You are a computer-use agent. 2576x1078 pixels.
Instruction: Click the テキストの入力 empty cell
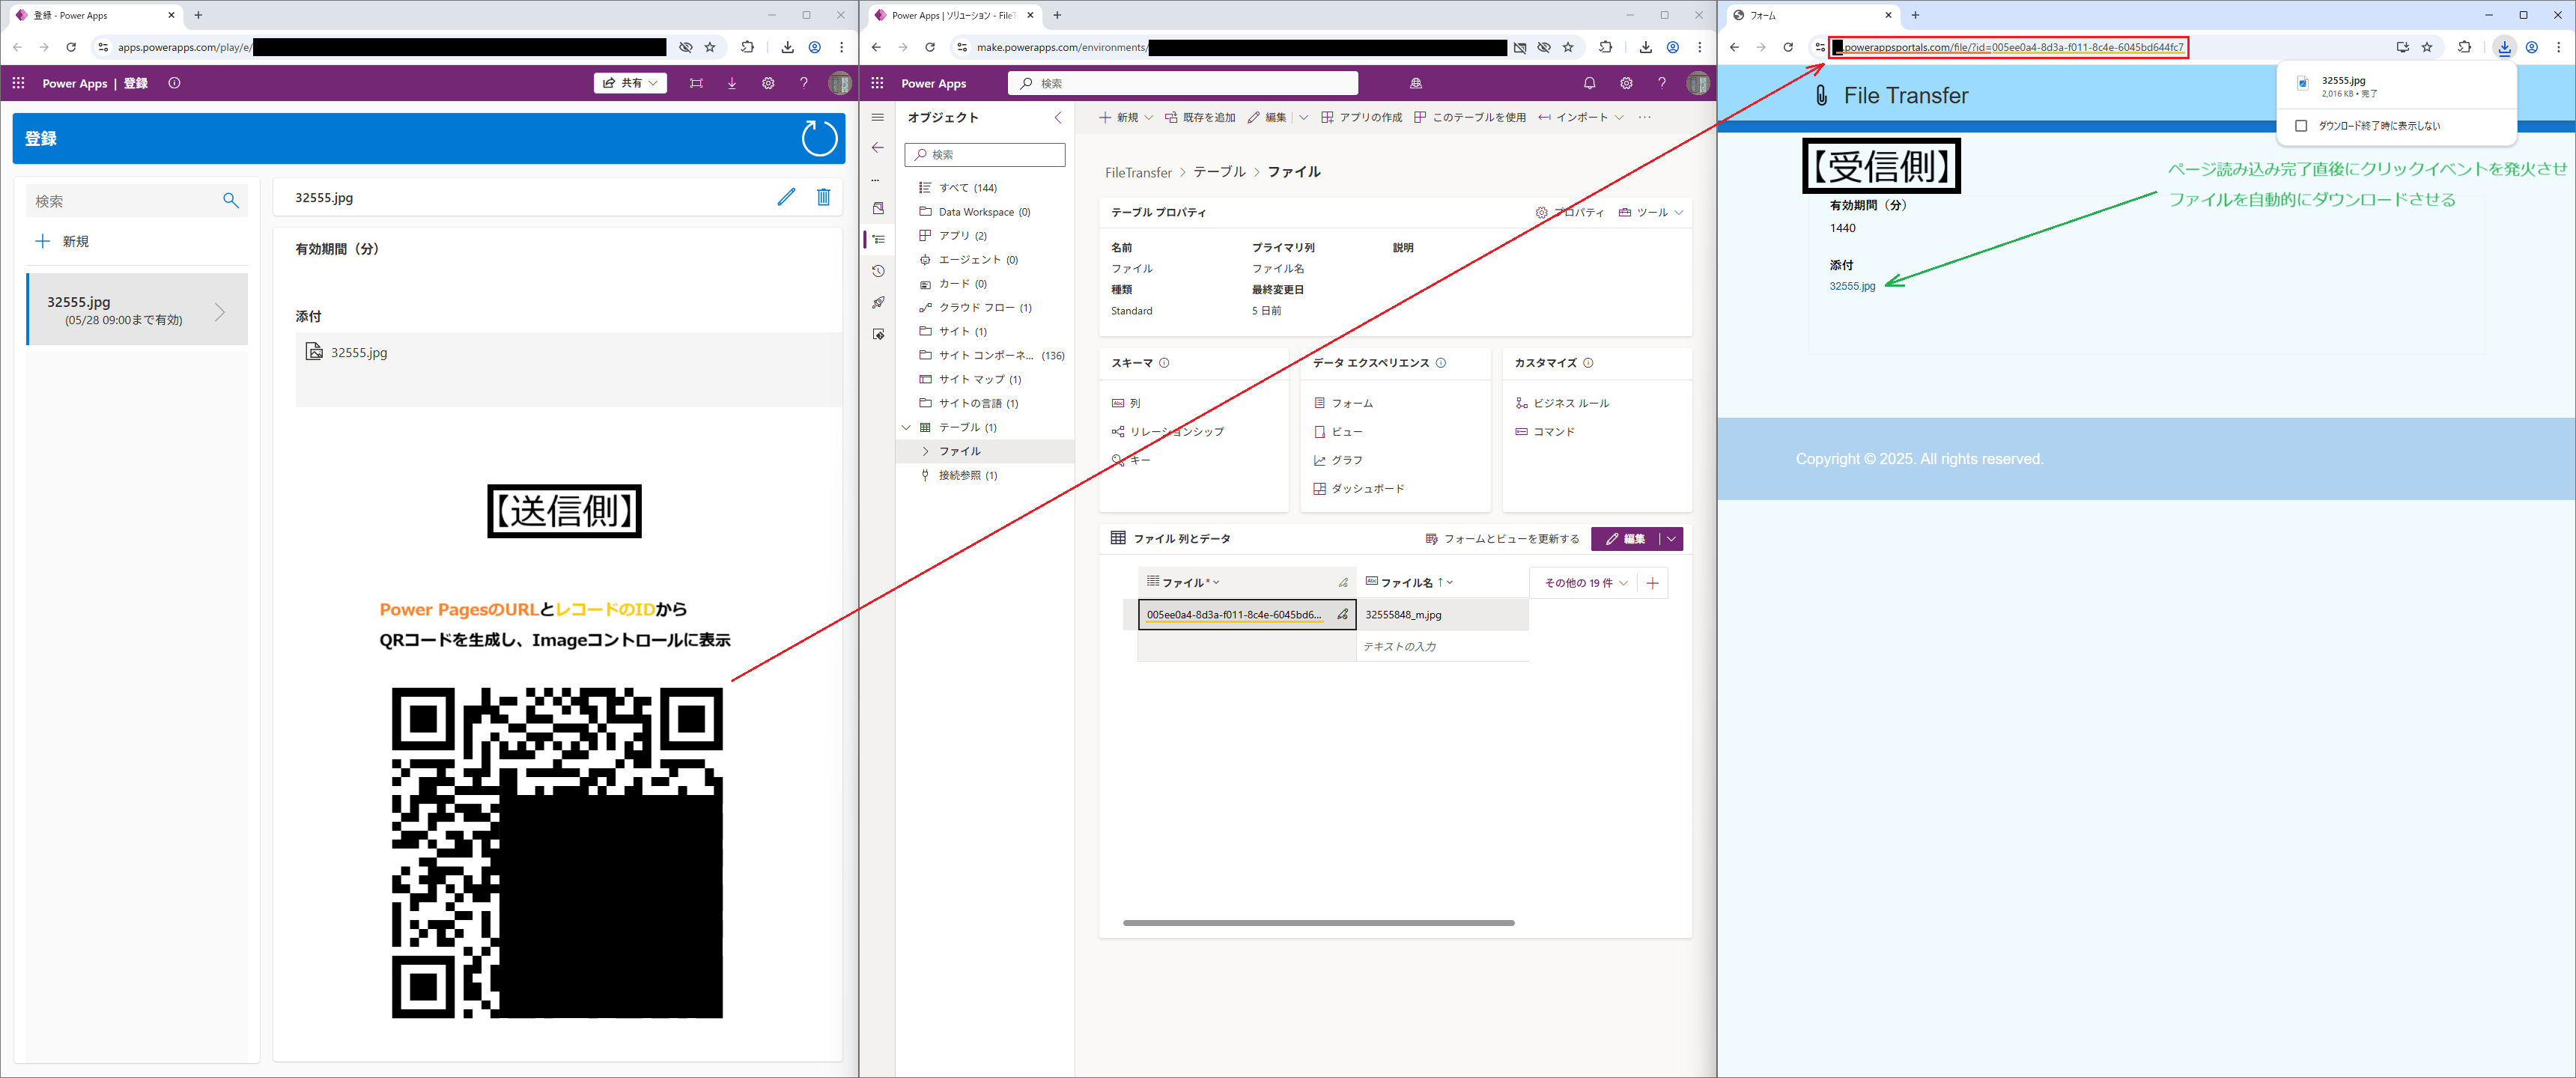pos(1442,646)
